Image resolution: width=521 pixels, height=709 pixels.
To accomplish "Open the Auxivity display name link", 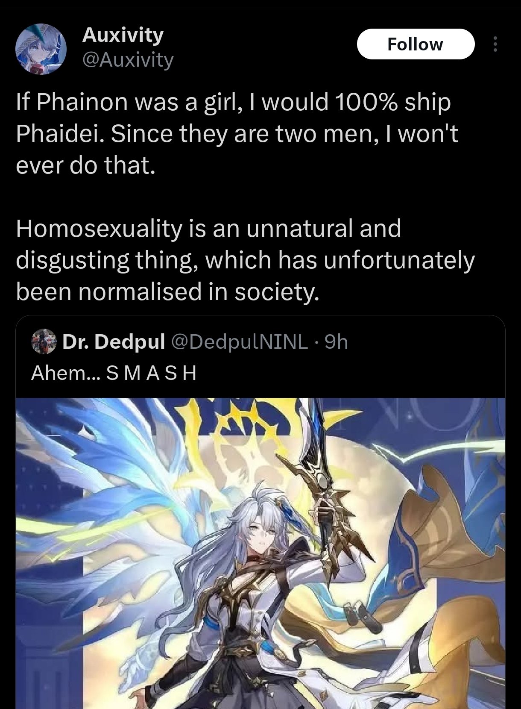I will [123, 35].
